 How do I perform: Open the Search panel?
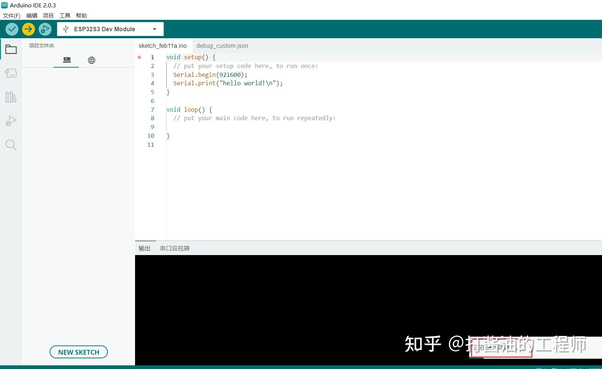click(11, 144)
